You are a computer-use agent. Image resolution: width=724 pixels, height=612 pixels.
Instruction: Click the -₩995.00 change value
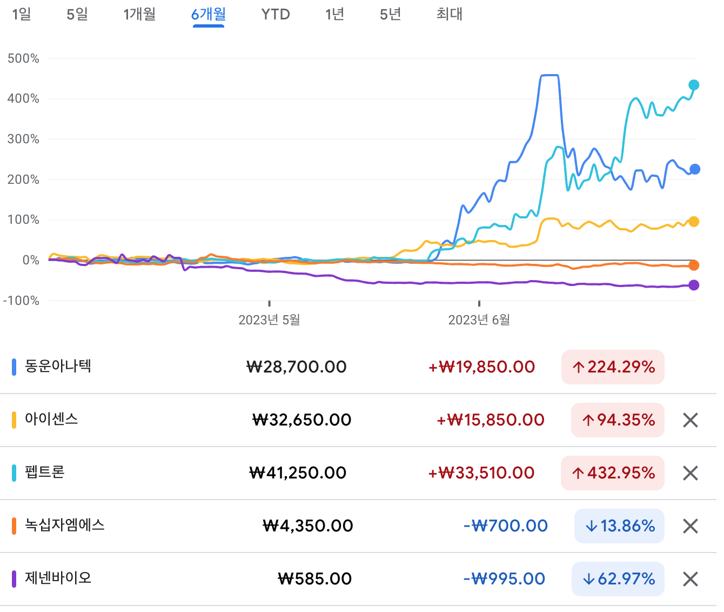click(504, 579)
